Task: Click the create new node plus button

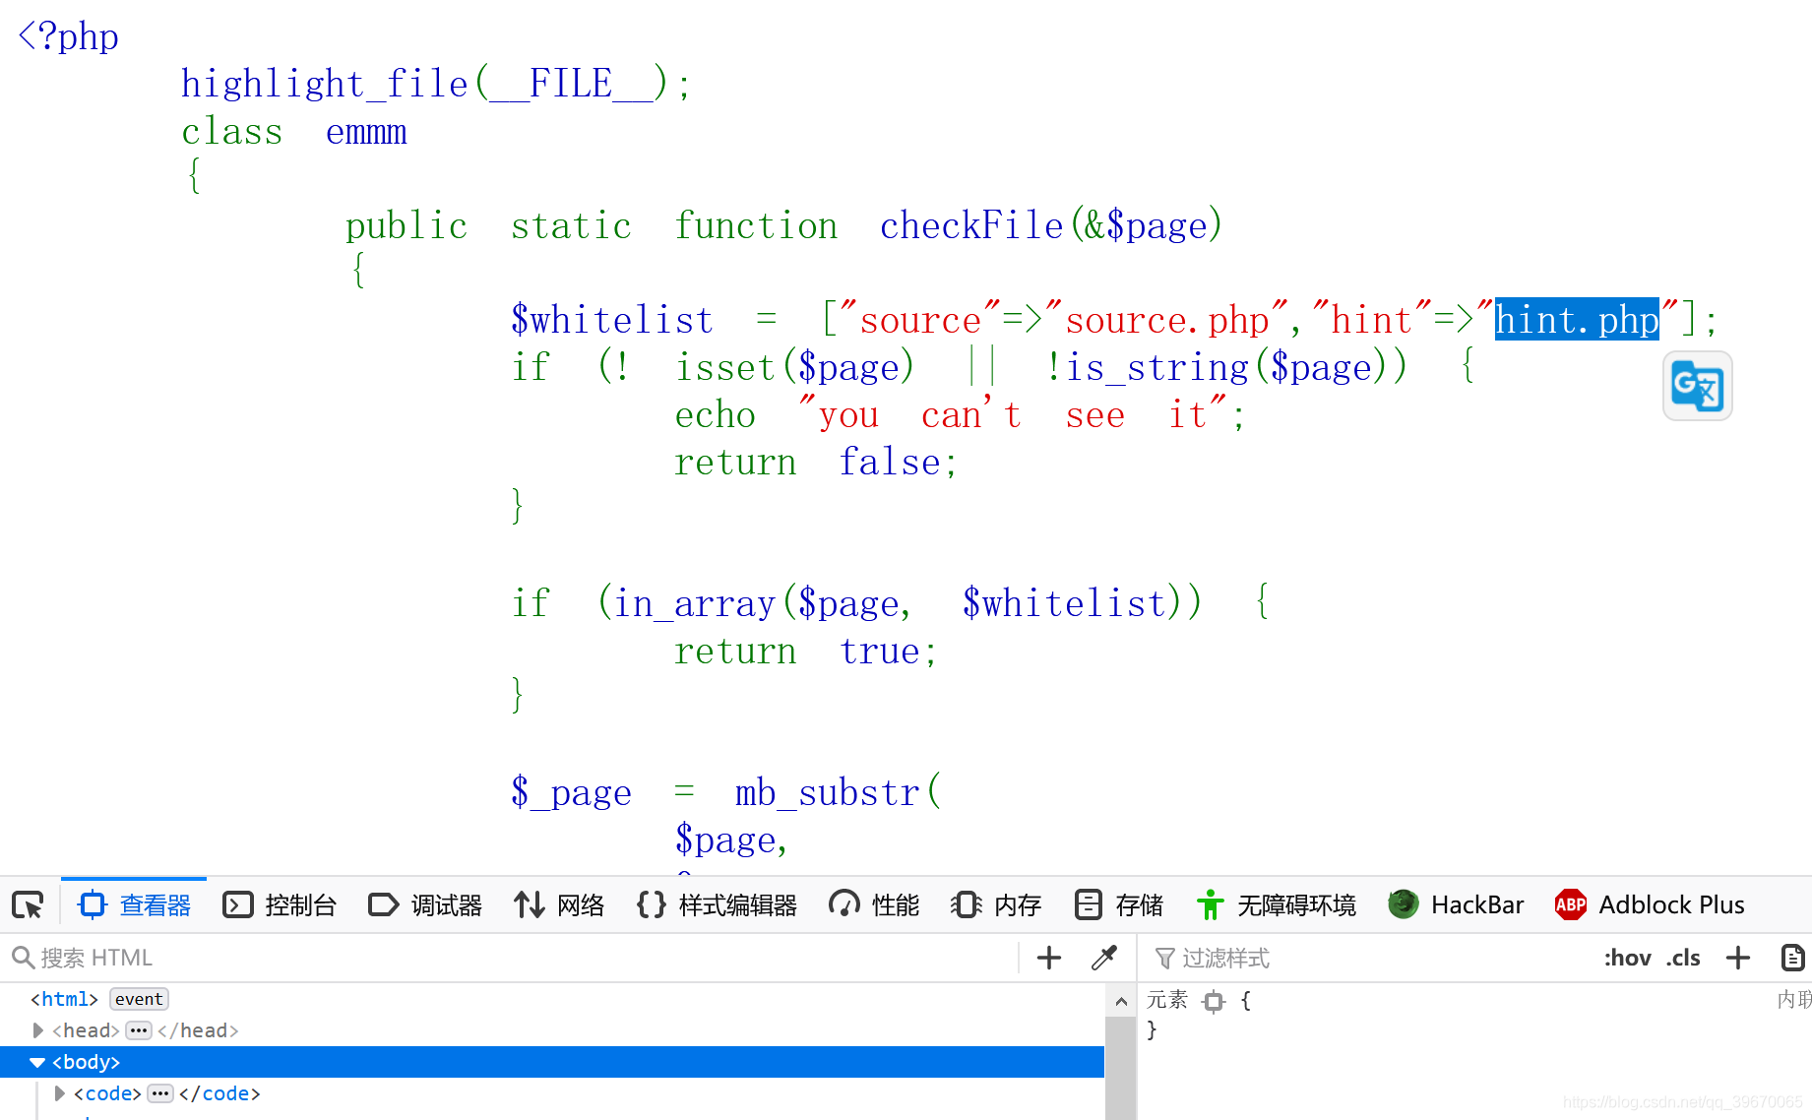Action: tap(1049, 958)
